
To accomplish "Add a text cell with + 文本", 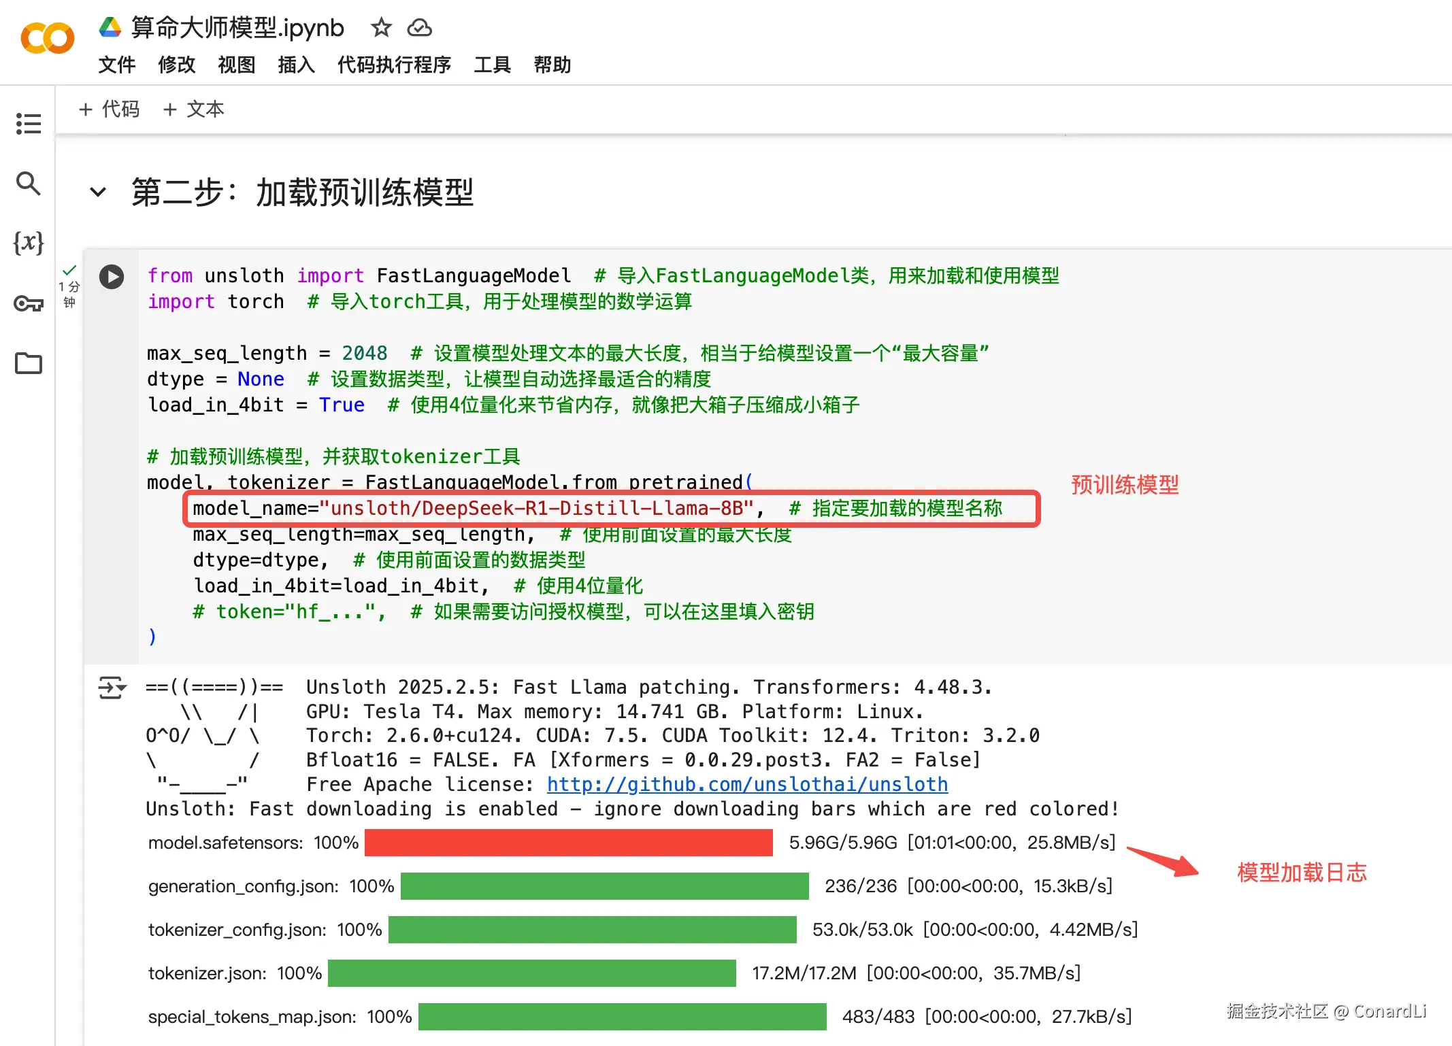I will [194, 109].
